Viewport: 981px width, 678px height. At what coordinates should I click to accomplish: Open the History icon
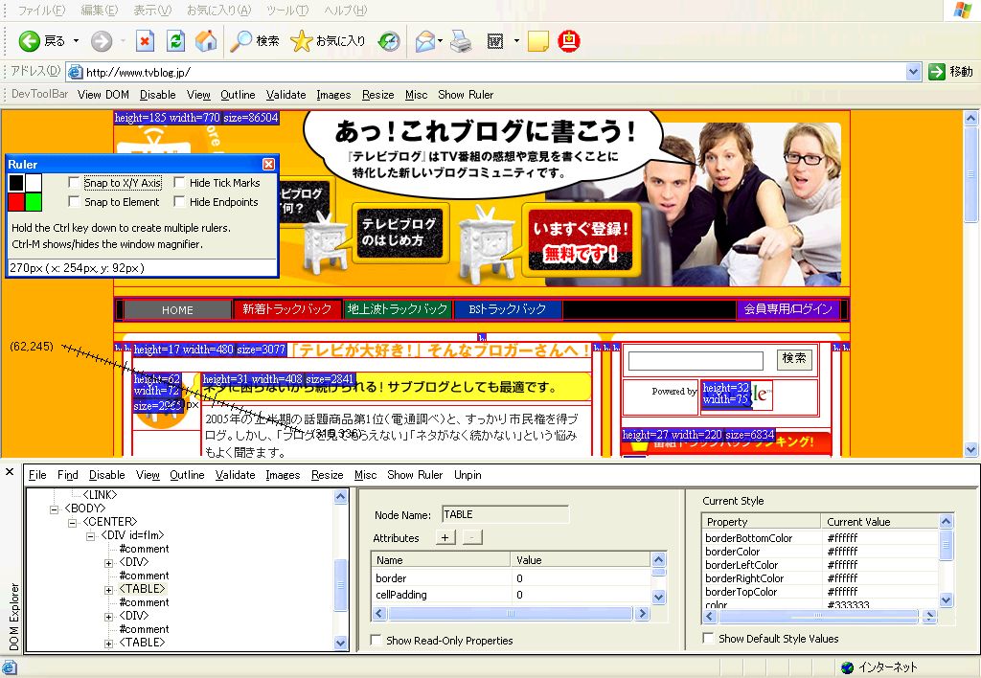[389, 41]
